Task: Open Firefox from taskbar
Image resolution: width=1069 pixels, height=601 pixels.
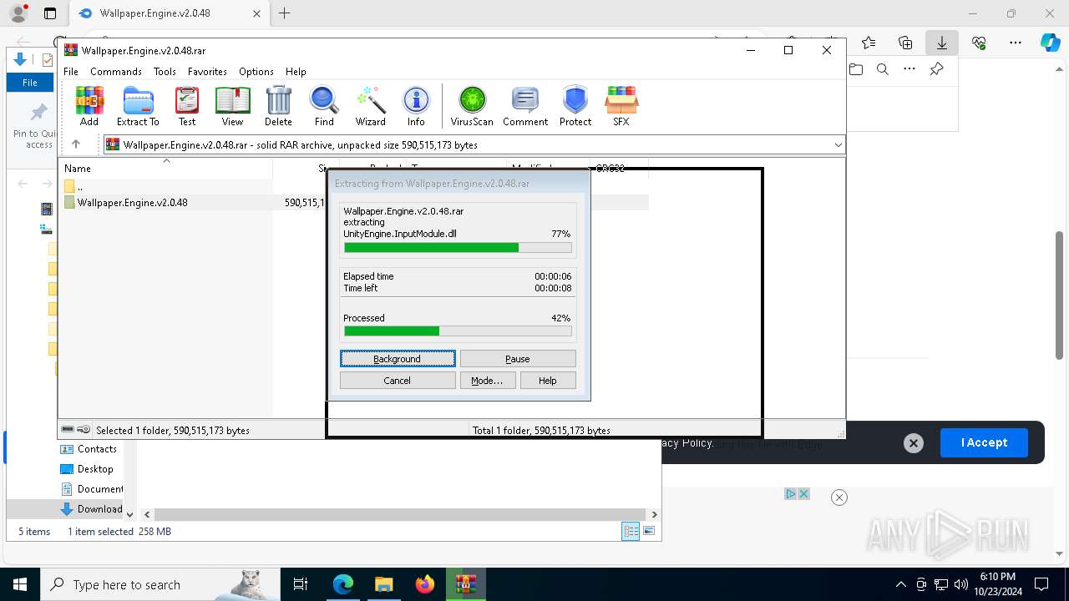Action: 425,584
